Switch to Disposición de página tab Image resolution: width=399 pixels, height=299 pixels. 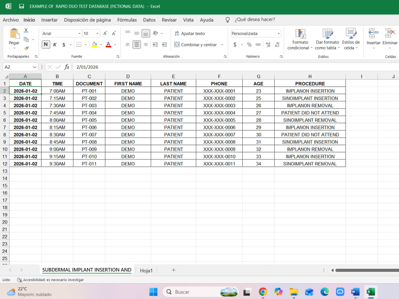pyautogui.click(x=87, y=20)
